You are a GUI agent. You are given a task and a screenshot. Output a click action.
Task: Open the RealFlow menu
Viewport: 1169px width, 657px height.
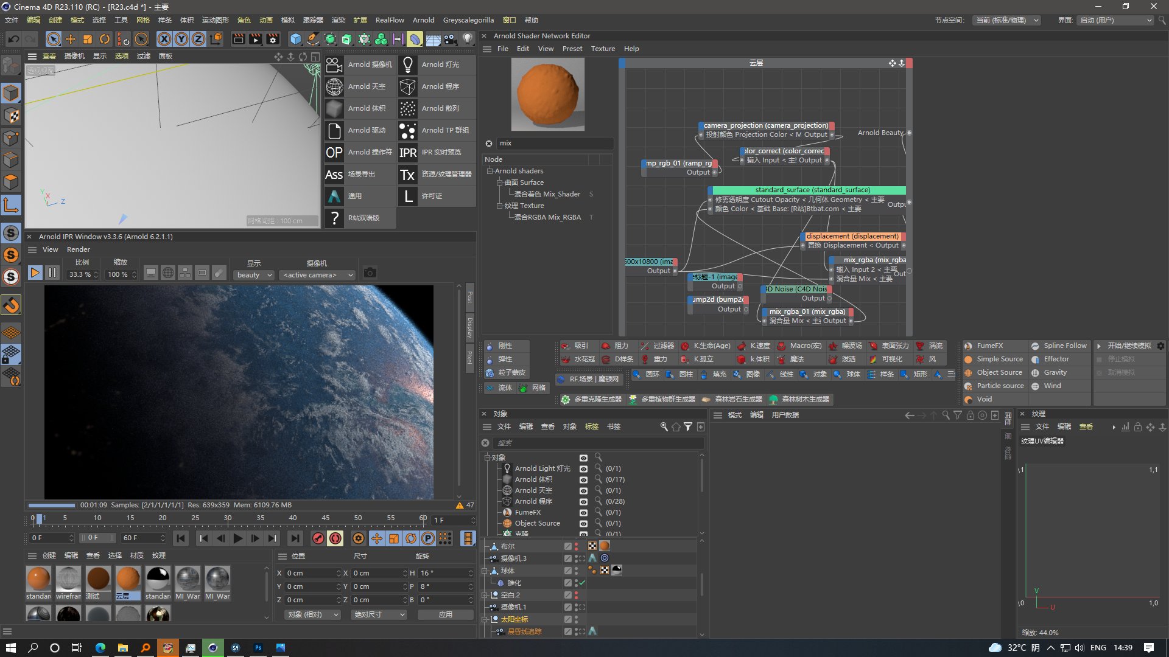(390, 20)
